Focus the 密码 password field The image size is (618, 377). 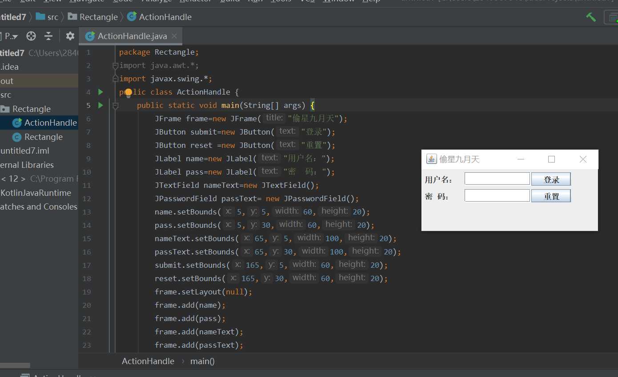[x=497, y=195]
